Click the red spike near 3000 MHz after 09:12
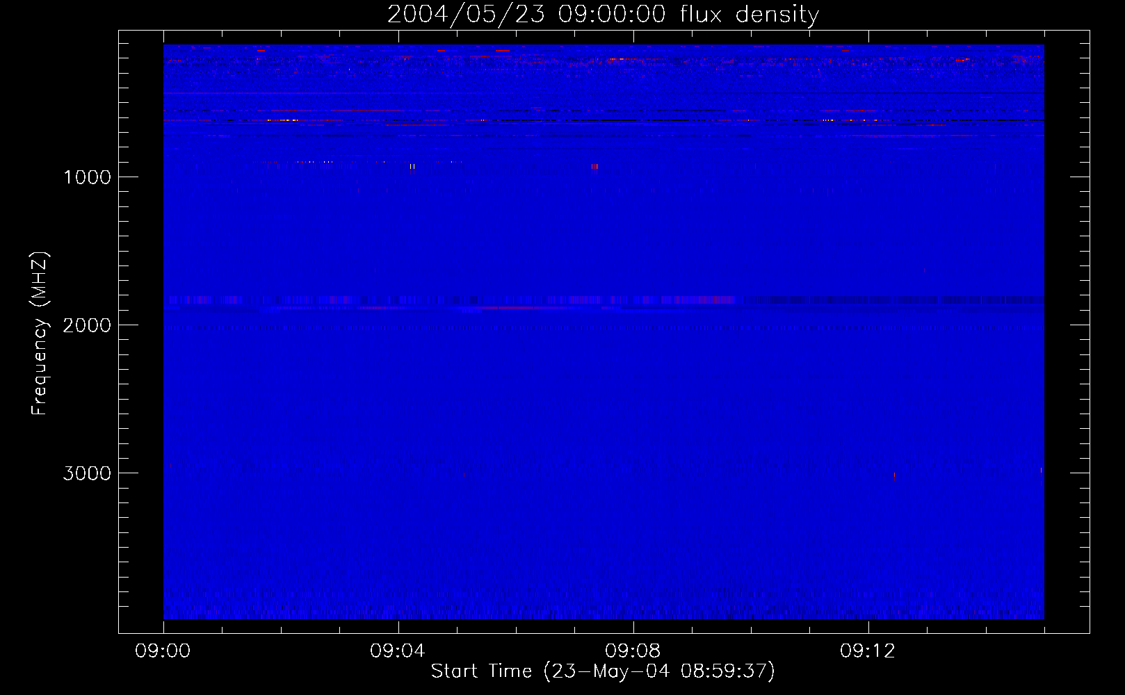This screenshot has height=695, width=1125. 894,476
